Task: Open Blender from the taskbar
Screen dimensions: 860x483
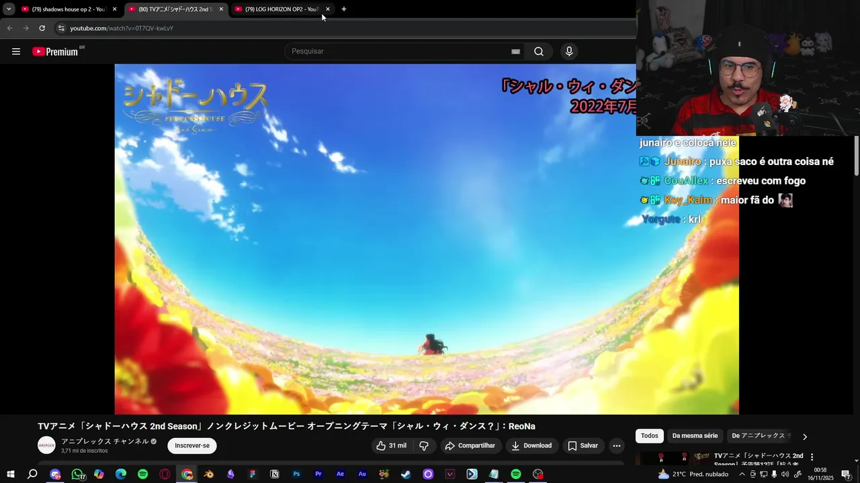Action: [208, 474]
